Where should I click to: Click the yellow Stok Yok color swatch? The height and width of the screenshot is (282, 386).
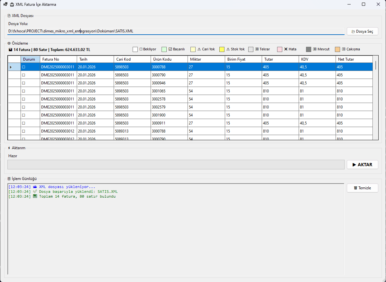[222, 49]
